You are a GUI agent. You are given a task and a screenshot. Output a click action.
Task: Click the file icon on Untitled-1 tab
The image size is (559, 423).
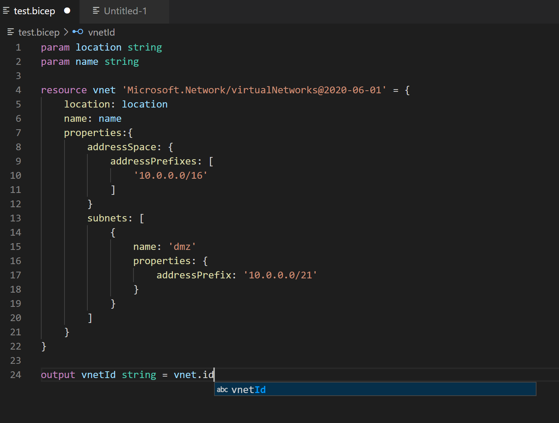(96, 11)
